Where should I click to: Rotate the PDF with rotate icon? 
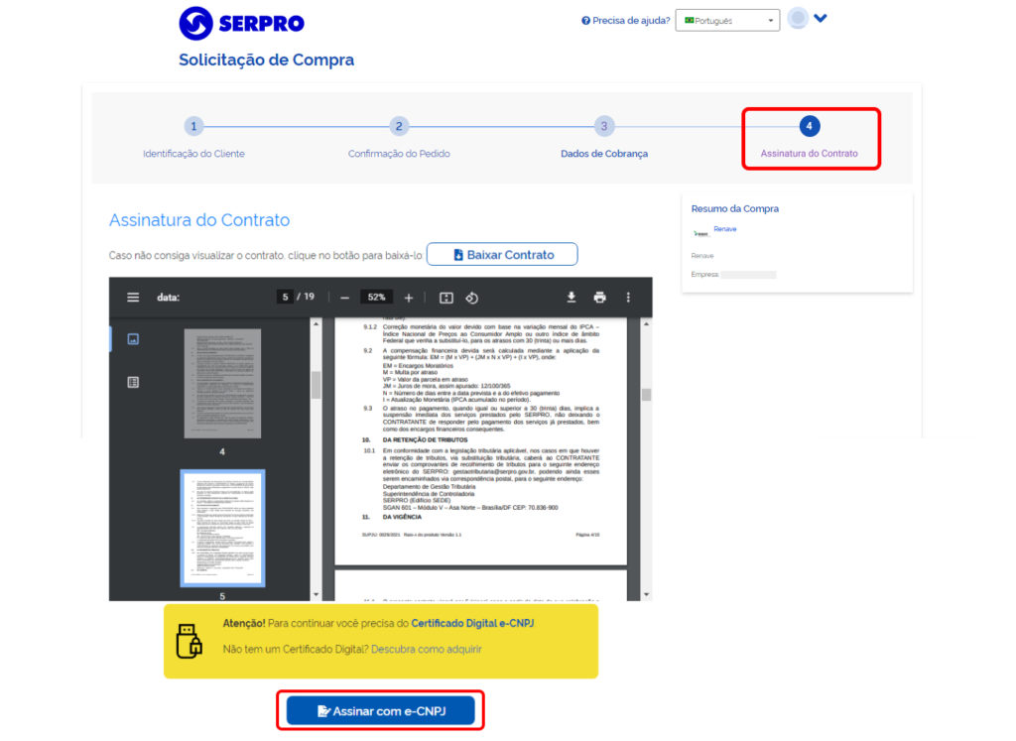(x=471, y=298)
